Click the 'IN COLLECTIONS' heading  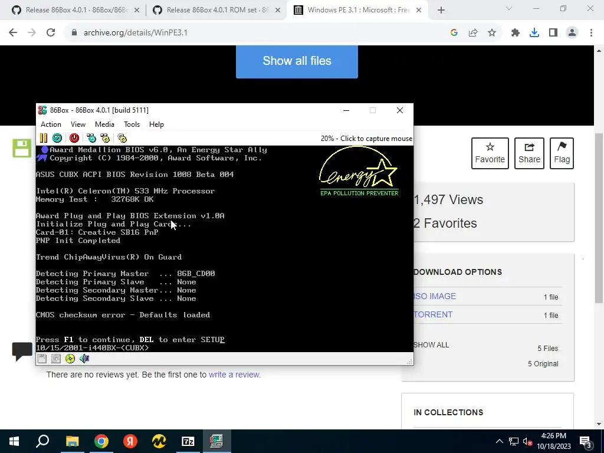tap(448, 412)
